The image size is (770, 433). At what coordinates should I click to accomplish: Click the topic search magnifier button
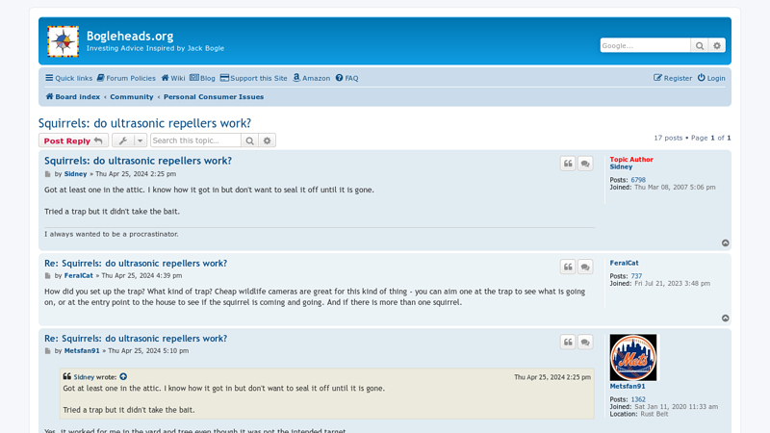tap(249, 140)
